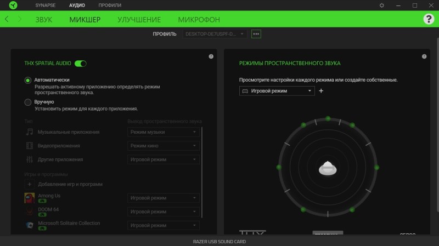The width and height of the screenshot is (439, 246).
Task: Open mode dropdown for DOOM 64
Action: click(x=163, y=211)
